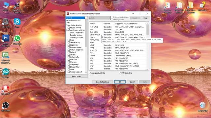The height and width of the screenshot is (118, 211).
Task: Click the codec list scrollbar thumb
Action: (x=148, y=29)
